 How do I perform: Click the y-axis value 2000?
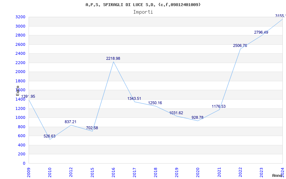20,72
